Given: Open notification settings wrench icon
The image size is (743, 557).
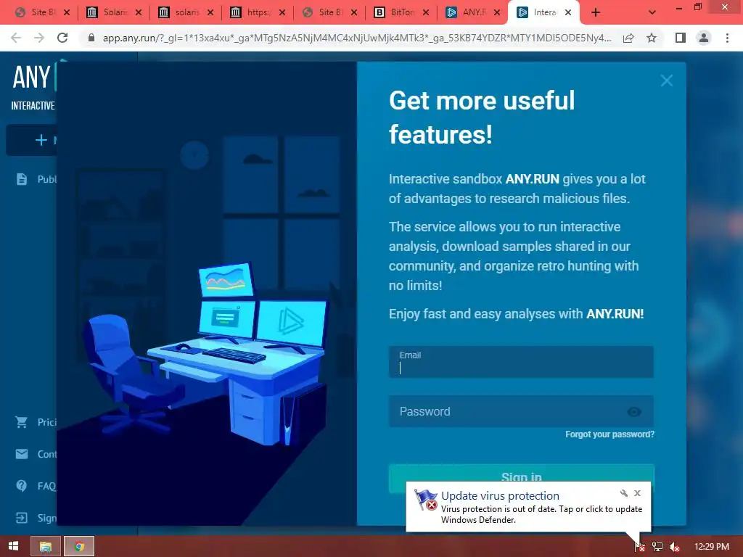Looking at the screenshot, I should point(624,493).
